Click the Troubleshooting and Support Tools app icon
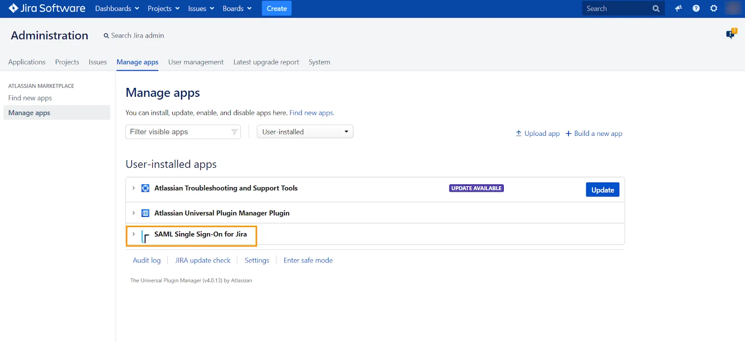Screen dimensions: 745x342 pos(145,188)
